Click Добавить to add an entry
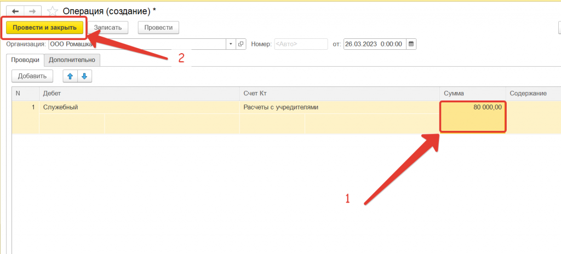 coord(32,76)
